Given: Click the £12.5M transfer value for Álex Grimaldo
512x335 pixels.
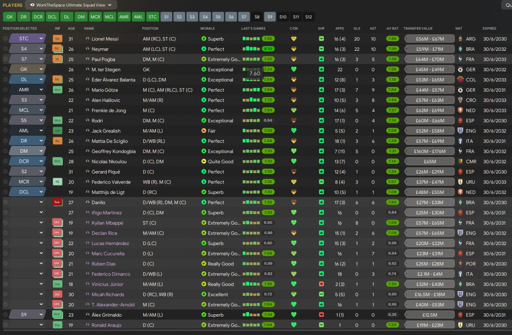Looking at the screenshot, I should click(x=430, y=315).
